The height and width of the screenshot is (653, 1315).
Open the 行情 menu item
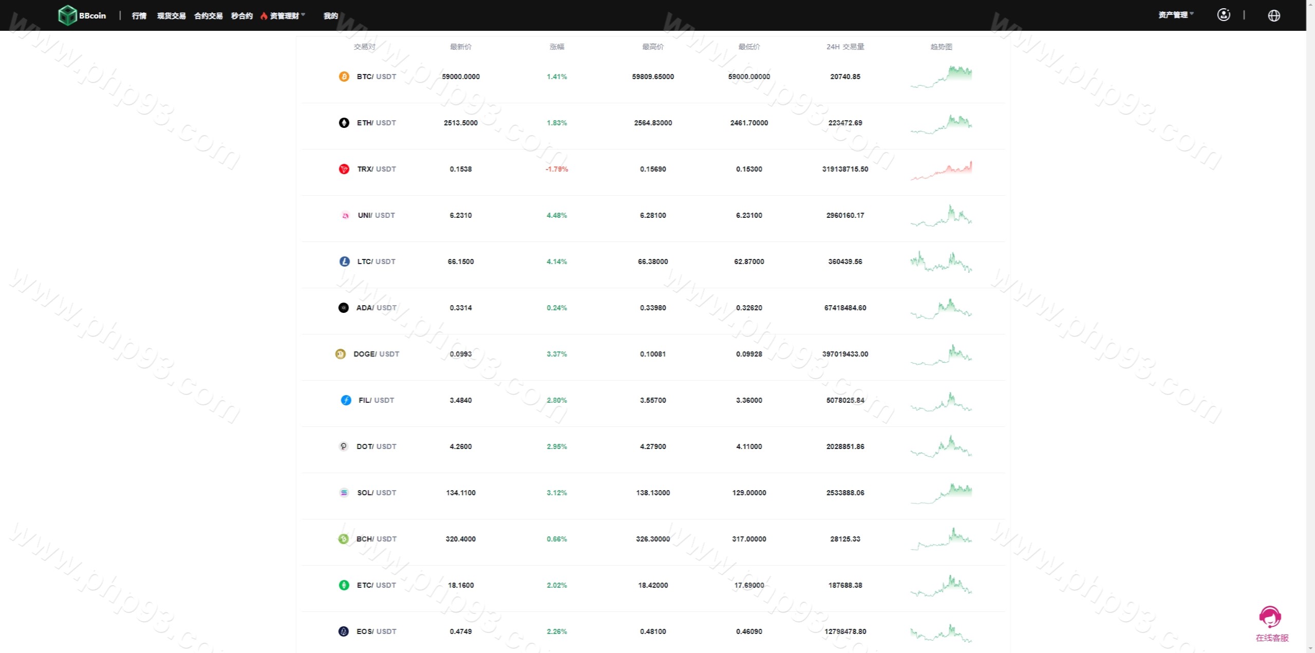(139, 16)
